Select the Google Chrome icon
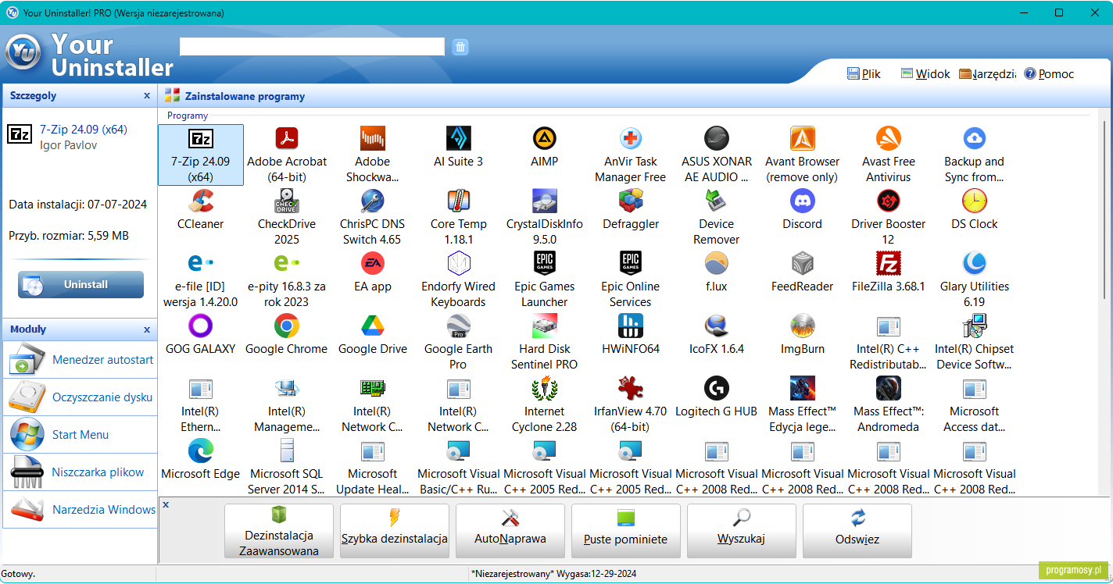The height and width of the screenshot is (584, 1113). pyautogui.click(x=287, y=326)
